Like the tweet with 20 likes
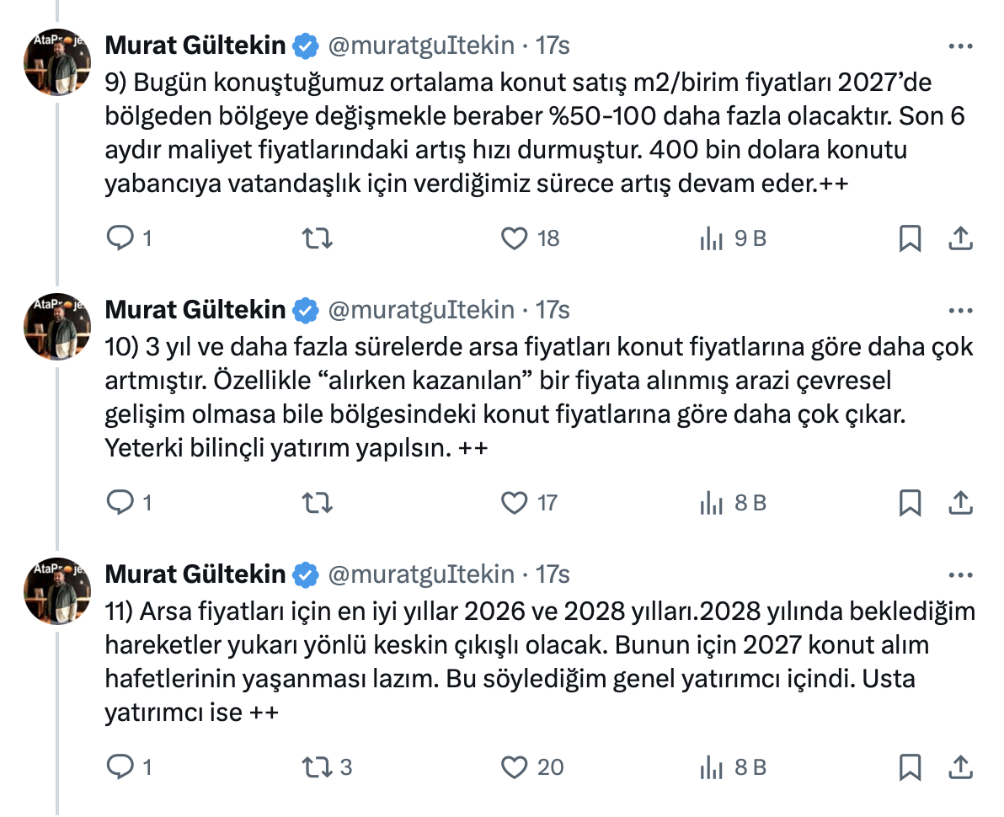Viewport: 1004px width, 817px height. (515, 767)
